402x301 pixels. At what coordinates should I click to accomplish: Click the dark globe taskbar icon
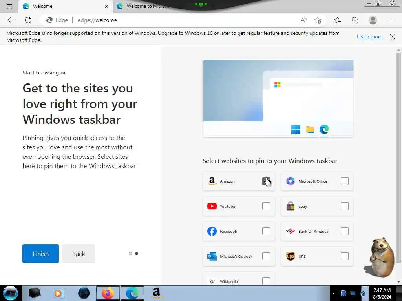tap(84, 293)
